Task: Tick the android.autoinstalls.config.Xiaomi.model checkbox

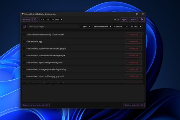Action: pos(24,34)
